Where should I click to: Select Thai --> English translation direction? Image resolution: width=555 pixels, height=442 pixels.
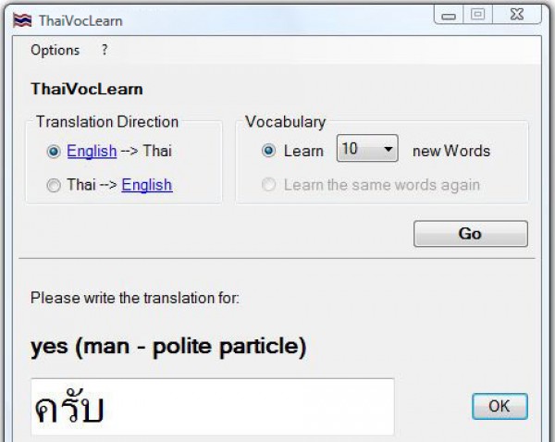54,185
